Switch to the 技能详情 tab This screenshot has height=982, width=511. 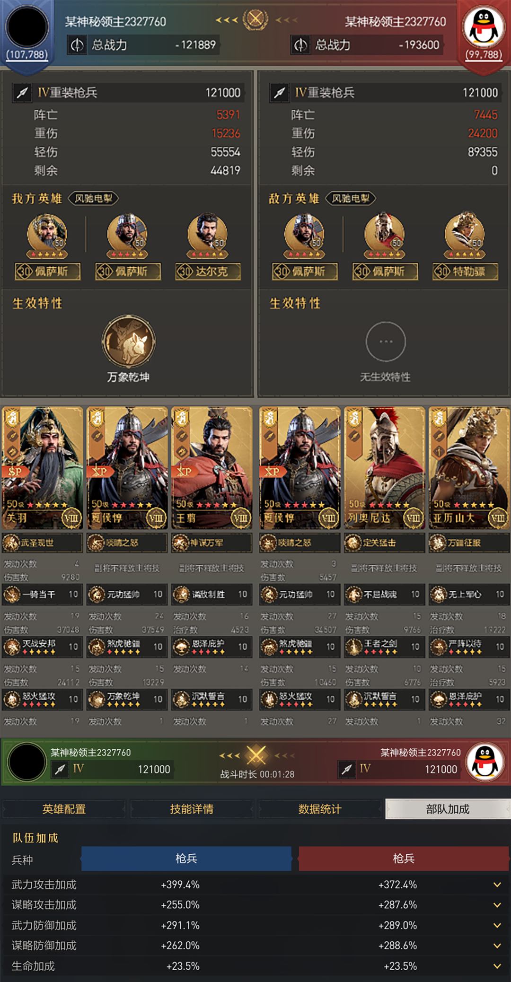click(192, 809)
